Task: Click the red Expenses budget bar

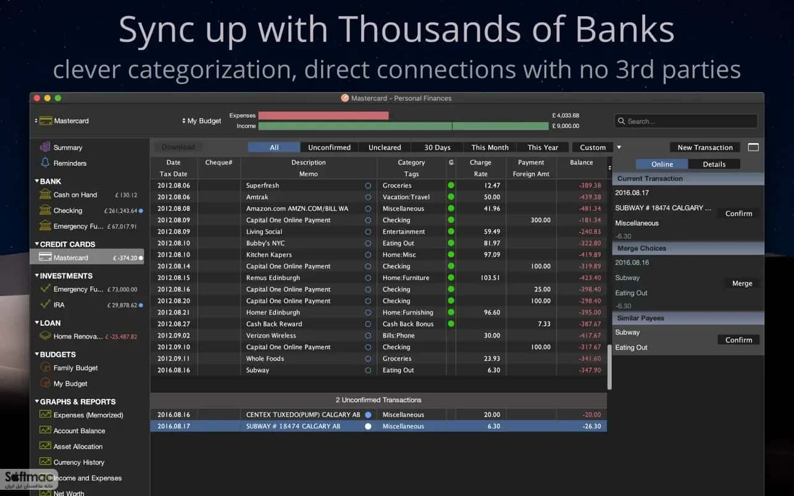Action: (x=324, y=115)
